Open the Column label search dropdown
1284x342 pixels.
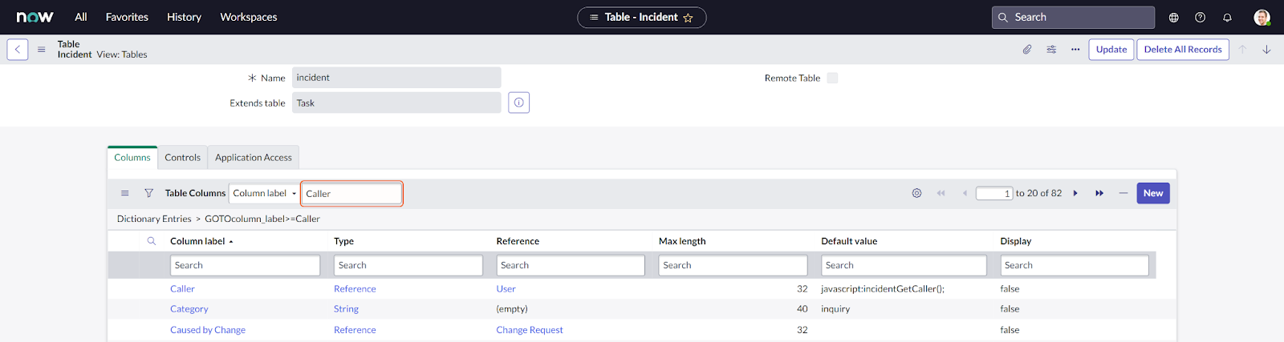[264, 193]
